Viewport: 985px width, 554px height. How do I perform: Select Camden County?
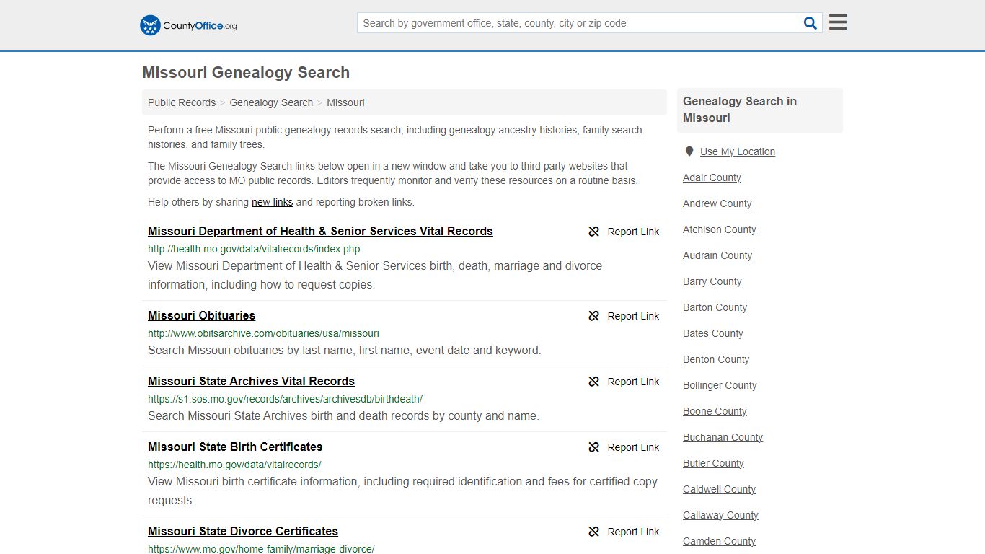719,541
